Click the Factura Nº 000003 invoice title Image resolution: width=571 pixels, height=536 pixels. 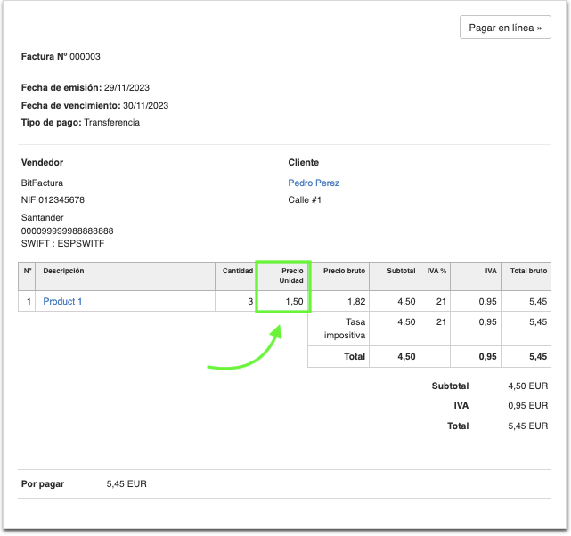(x=61, y=57)
